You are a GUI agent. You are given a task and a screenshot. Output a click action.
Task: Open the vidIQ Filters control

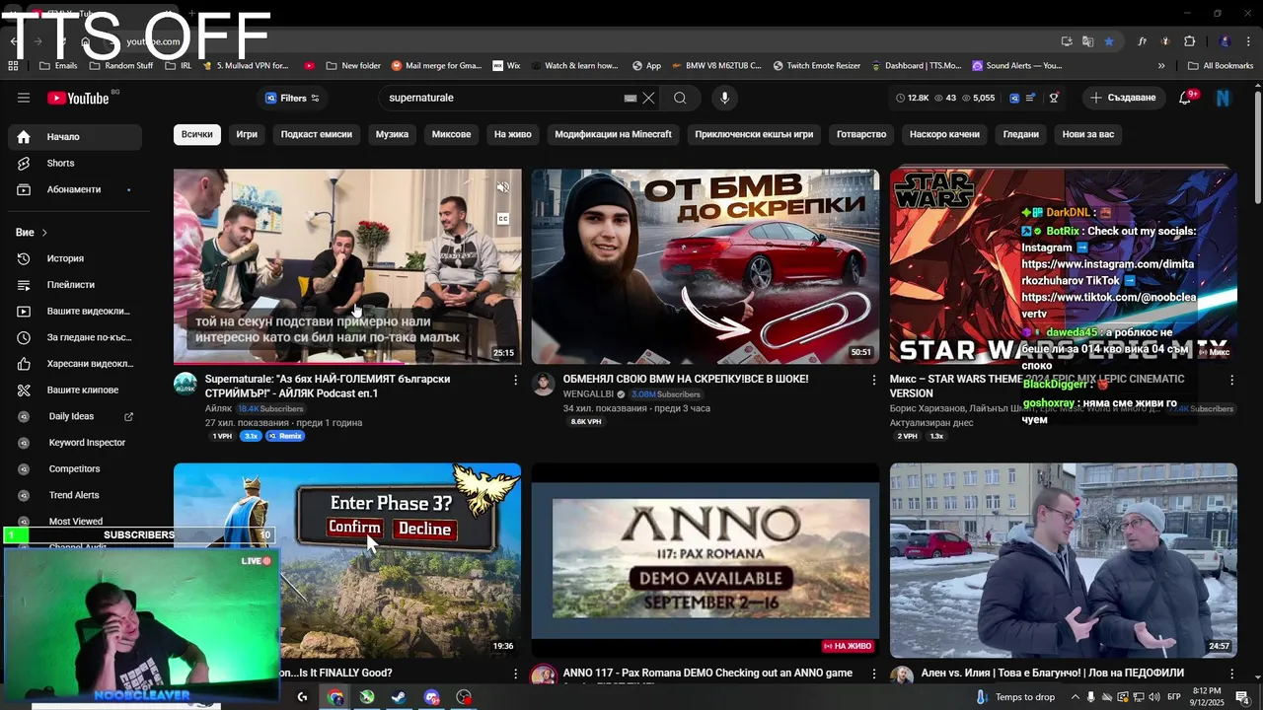click(292, 98)
